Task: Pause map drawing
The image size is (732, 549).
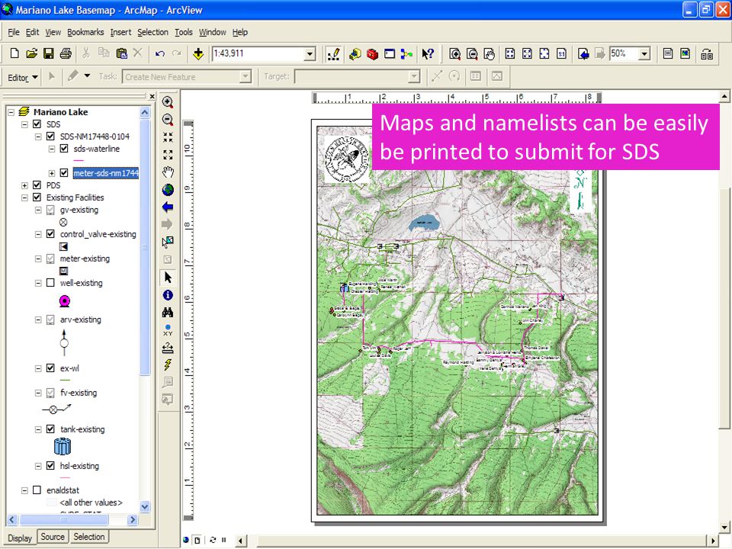Action: 224,540
